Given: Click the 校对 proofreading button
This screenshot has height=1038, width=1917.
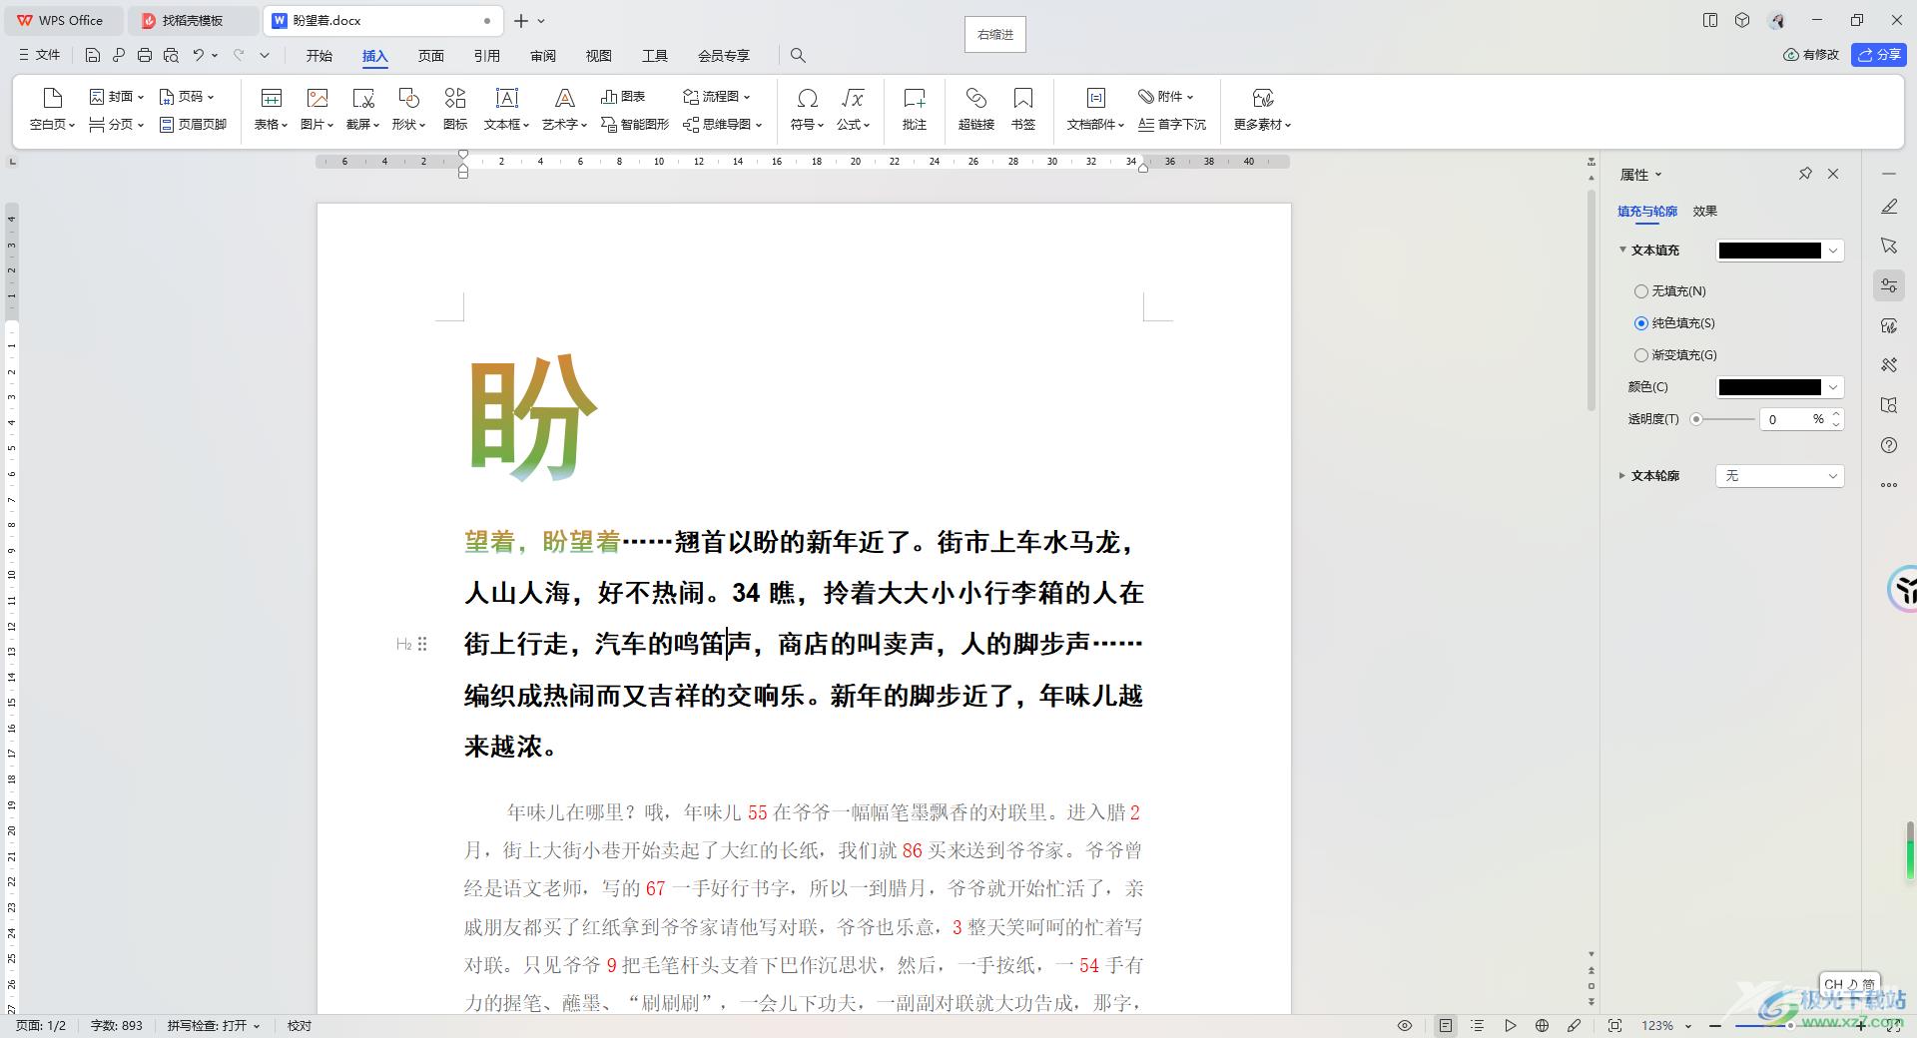Looking at the screenshot, I should tap(300, 1025).
